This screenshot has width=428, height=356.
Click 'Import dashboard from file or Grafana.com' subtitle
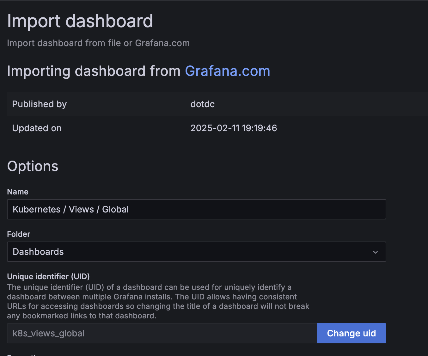98,43
